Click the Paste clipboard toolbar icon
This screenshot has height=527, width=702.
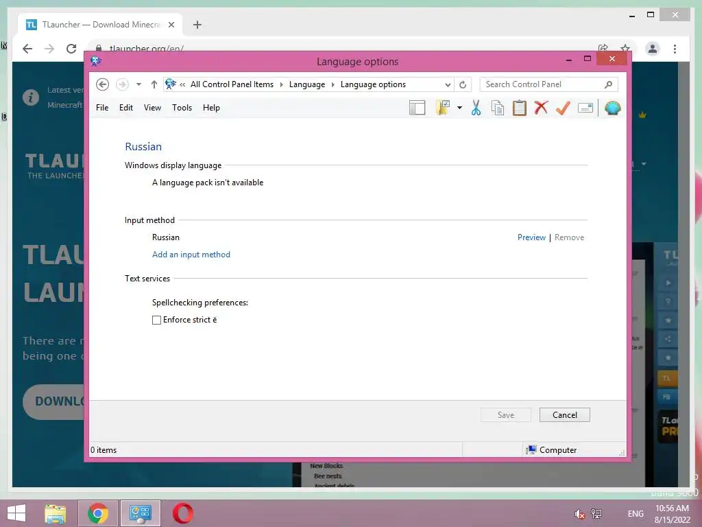520,108
